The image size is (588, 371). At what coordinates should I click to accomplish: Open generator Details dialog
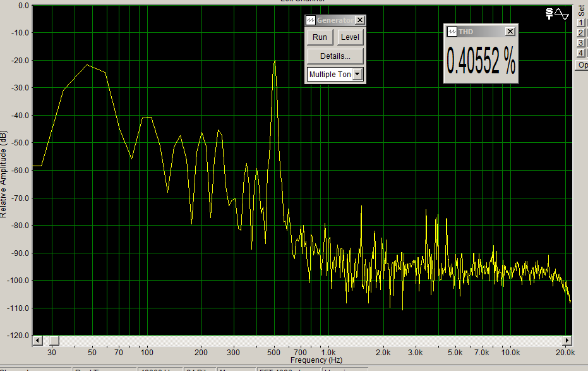[335, 56]
